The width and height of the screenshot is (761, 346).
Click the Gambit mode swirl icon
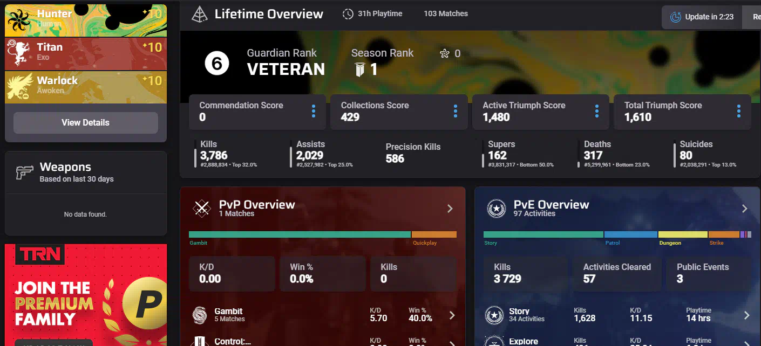tap(200, 315)
